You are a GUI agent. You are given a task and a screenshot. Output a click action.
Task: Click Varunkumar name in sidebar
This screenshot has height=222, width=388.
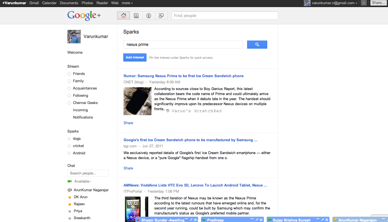tap(96, 37)
